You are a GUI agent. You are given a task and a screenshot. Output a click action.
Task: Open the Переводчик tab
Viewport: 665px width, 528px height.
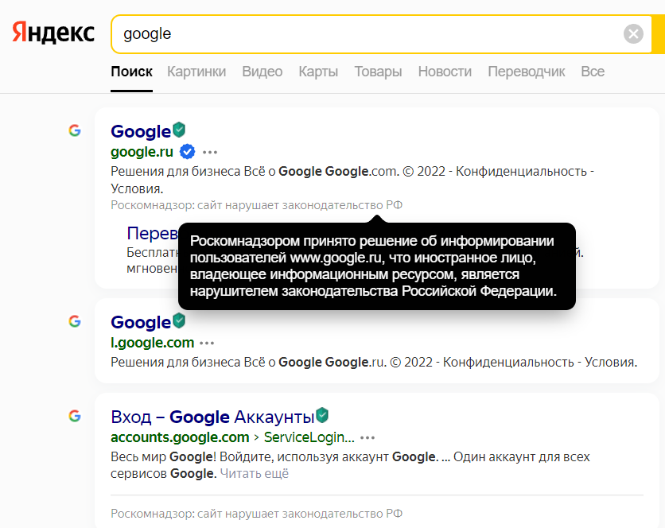526,72
